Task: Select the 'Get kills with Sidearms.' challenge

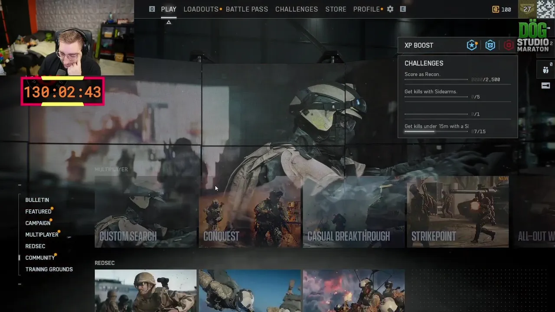Action: tap(431, 92)
